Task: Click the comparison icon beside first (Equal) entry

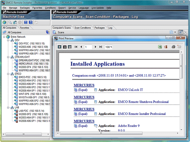Action: [x=76, y=90]
